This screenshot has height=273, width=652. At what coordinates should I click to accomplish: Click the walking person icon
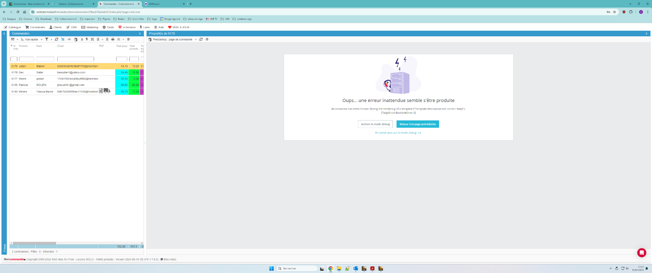pos(82,39)
